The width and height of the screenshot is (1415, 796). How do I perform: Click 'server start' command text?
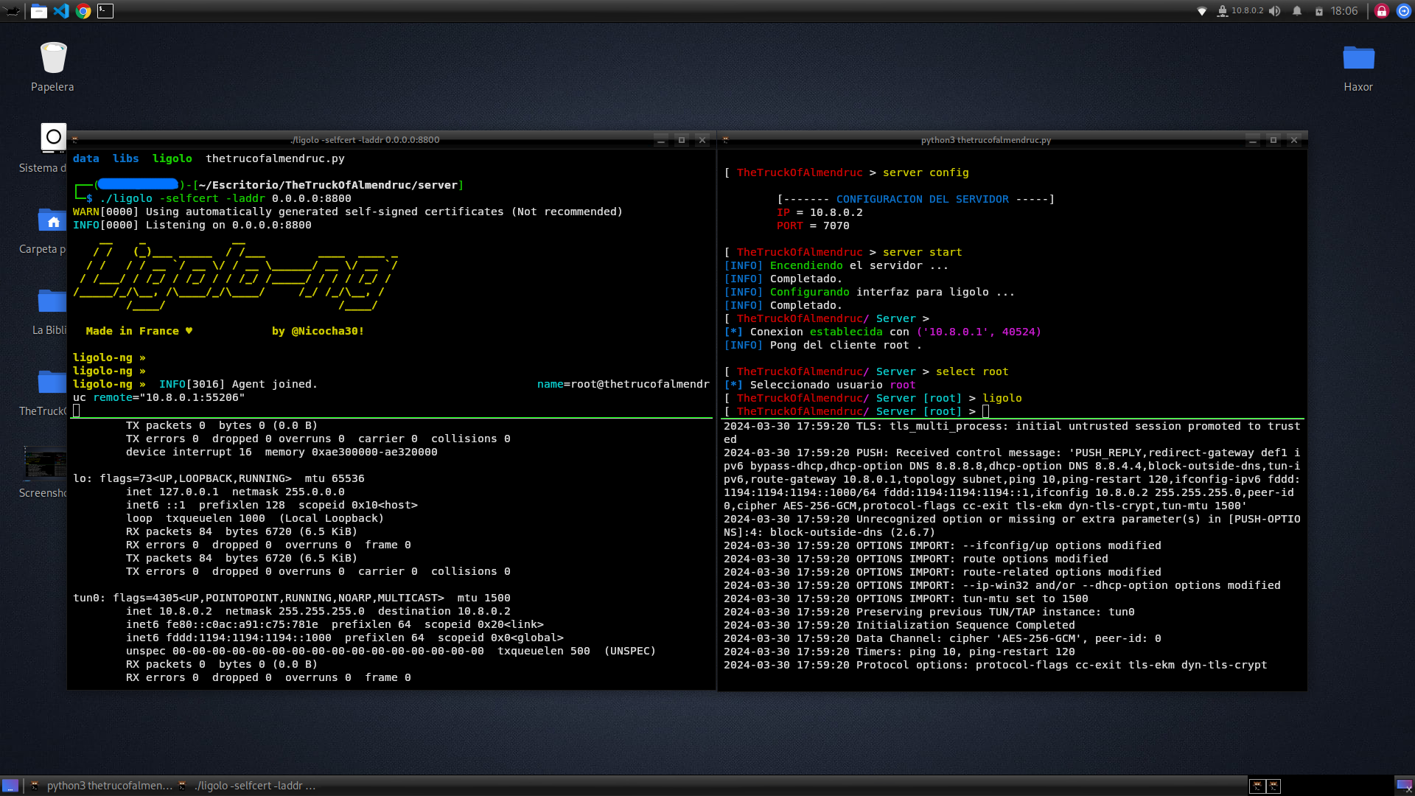coord(923,252)
